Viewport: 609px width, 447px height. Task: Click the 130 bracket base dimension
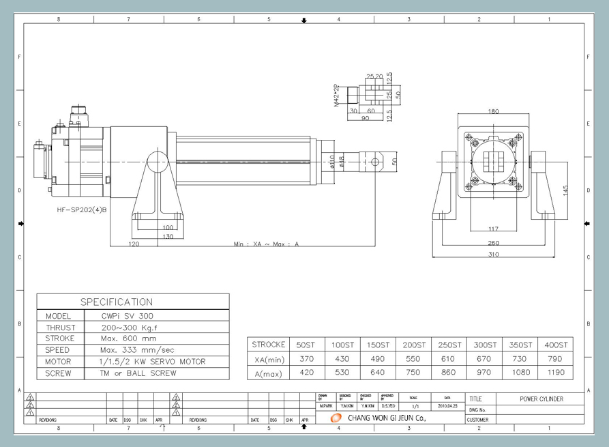click(168, 236)
